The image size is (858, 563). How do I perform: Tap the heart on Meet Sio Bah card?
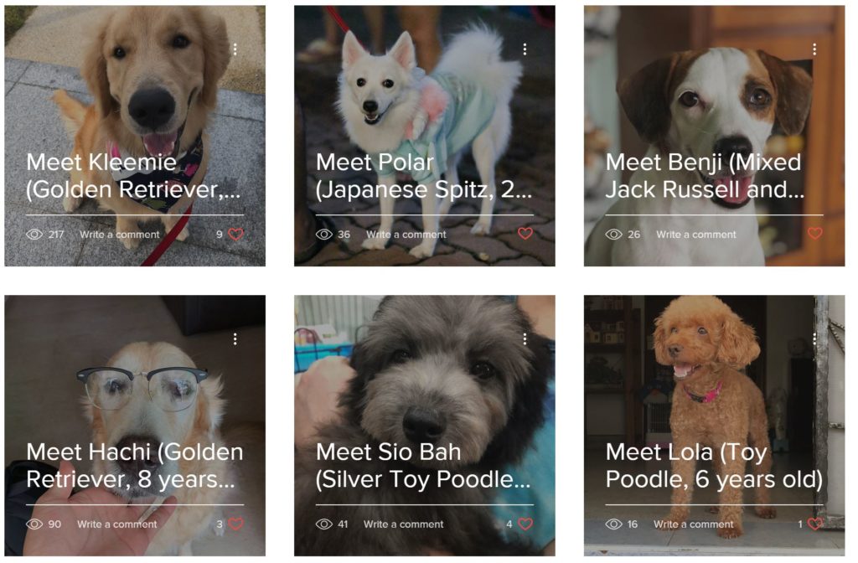click(525, 524)
